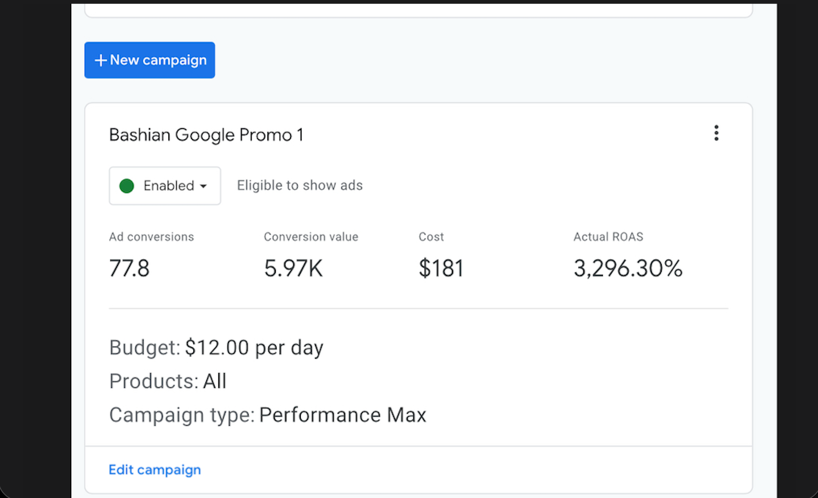Open Edit campaign
The height and width of the screenshot is (498, 818).
[x=155, y=470]
